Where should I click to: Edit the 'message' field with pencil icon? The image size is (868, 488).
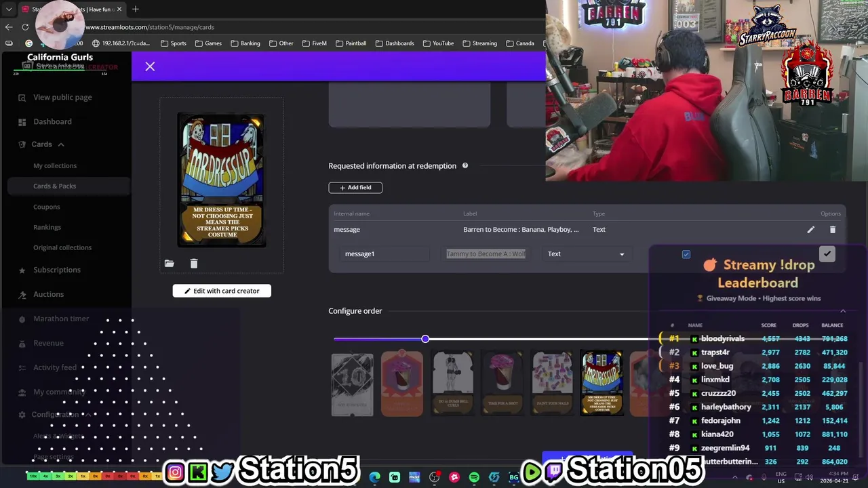(810, 230)
